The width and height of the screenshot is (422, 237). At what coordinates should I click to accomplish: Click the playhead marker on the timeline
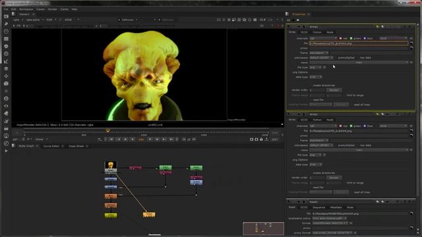107,131
